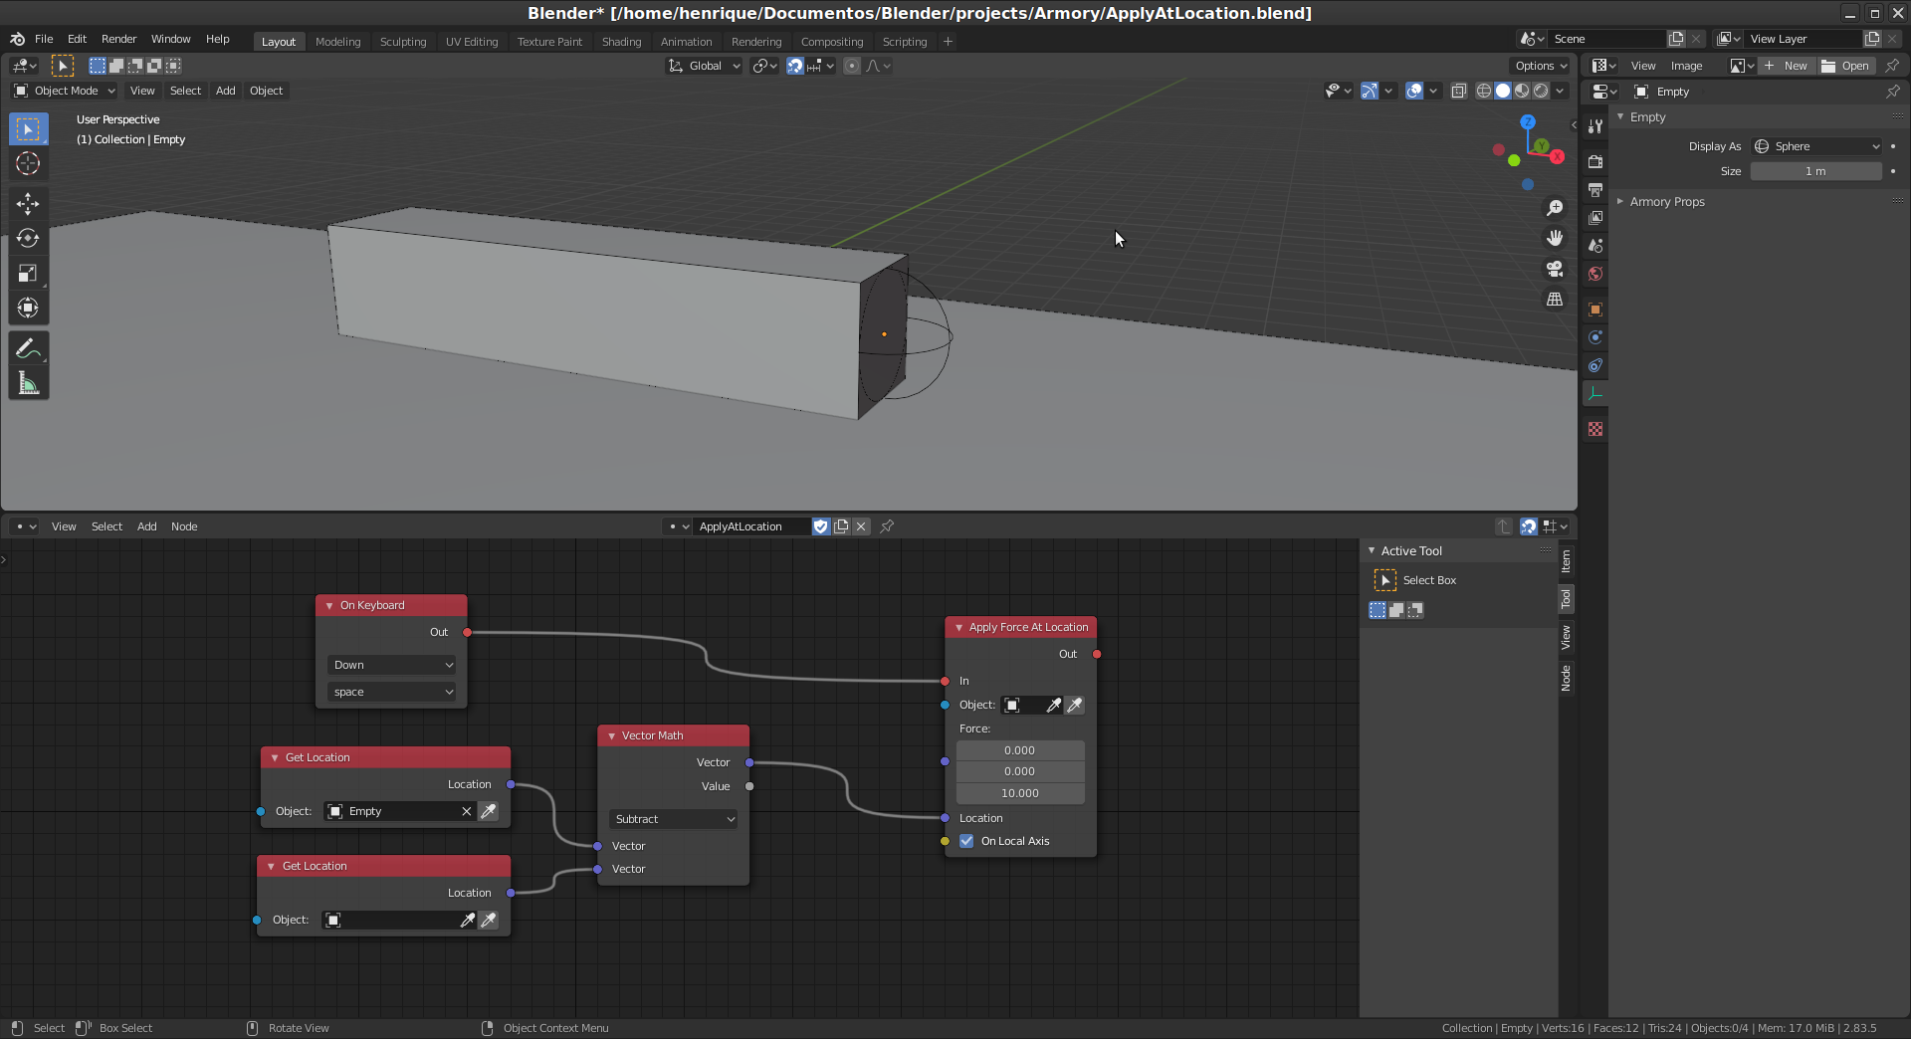Adjust the empty Size 1 m slider

[1815, 171]
